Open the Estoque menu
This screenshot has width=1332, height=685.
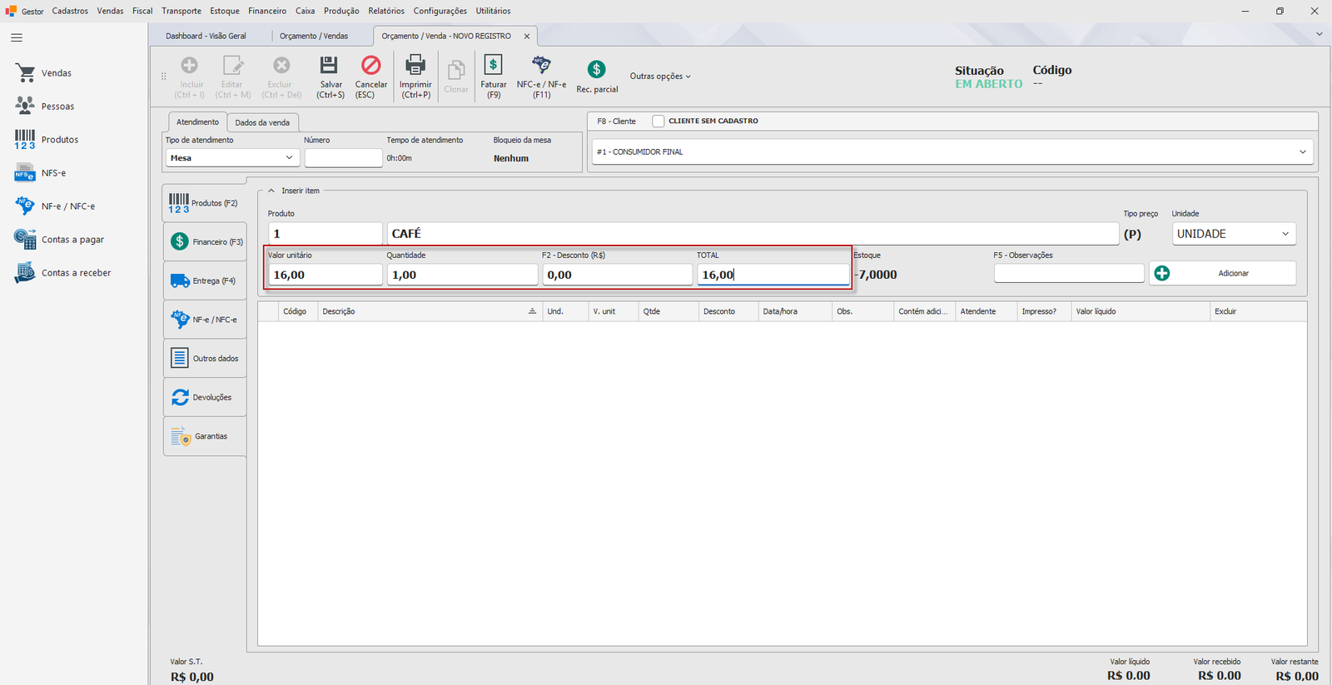(225, 11)
